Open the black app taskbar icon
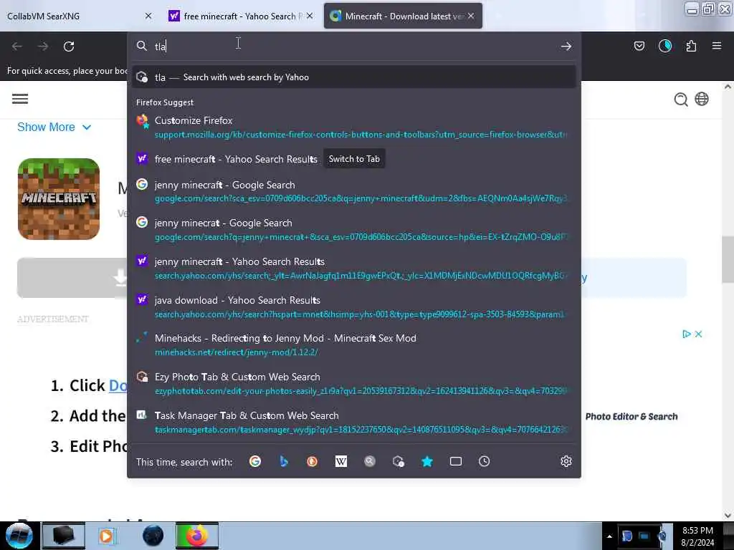This screenshot has height=550, width=734. pos(64,536)
